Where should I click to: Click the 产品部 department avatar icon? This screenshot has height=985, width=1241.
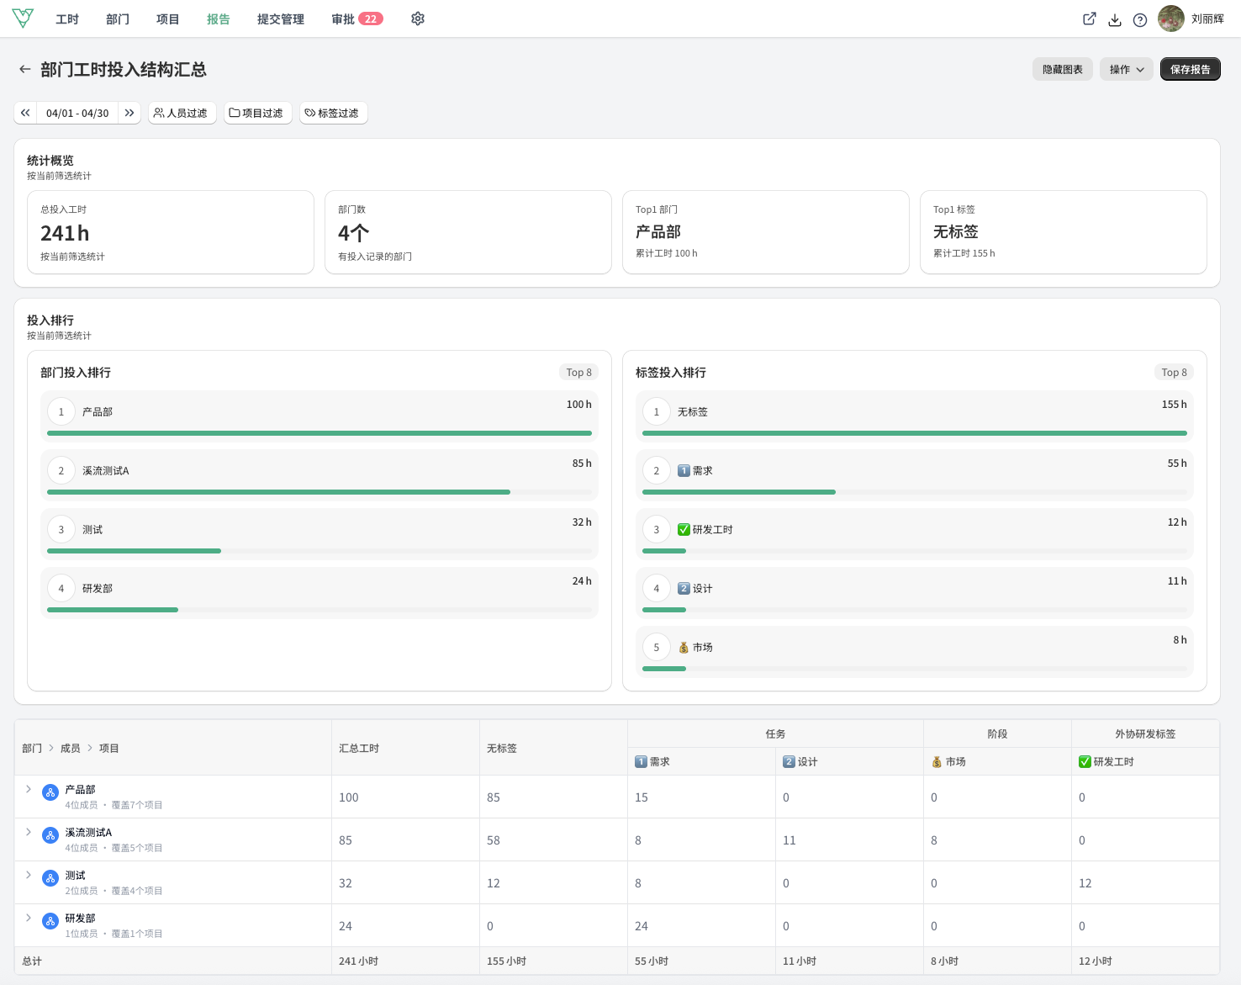50,792
